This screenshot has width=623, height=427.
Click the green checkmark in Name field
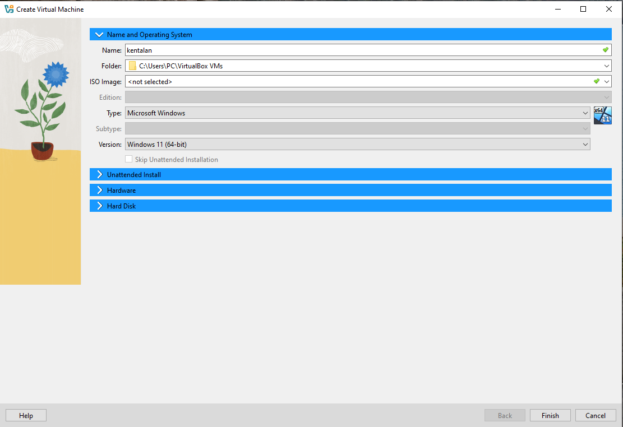coord(606,50)
